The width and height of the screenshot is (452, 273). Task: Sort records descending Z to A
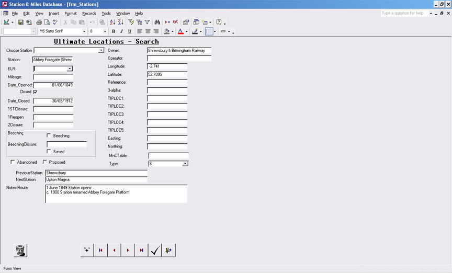point(120,22)
